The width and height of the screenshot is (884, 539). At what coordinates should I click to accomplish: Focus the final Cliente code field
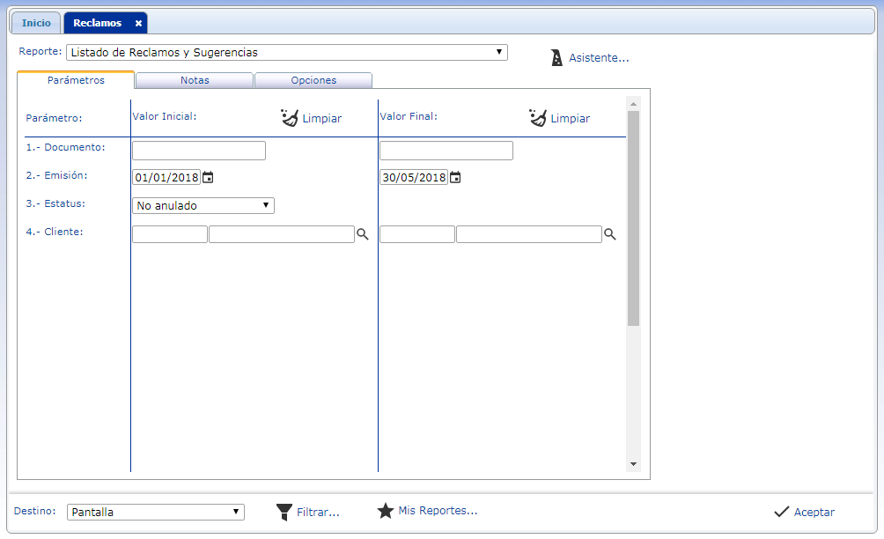pyautogui.click(x=417, y=234)
